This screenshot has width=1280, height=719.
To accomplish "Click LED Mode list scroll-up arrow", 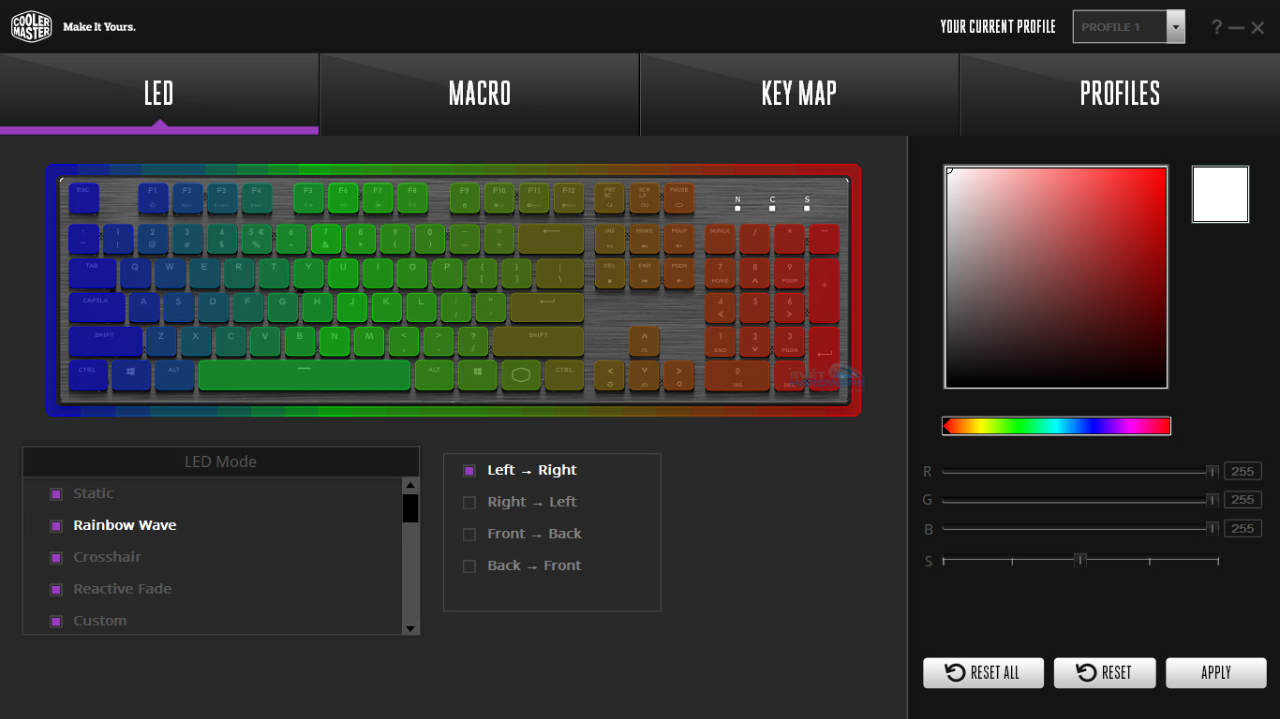I will pos(410,485).
